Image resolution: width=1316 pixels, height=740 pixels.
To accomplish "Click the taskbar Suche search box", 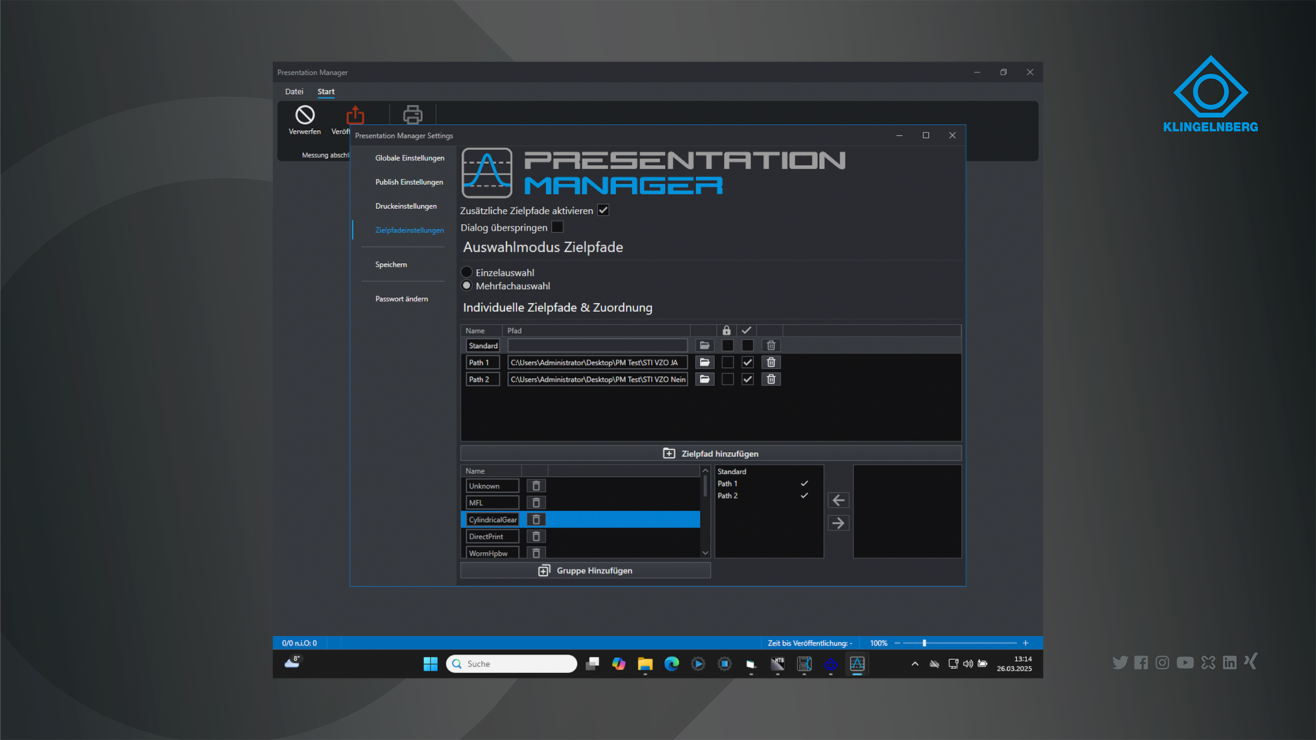I will 511,664.
